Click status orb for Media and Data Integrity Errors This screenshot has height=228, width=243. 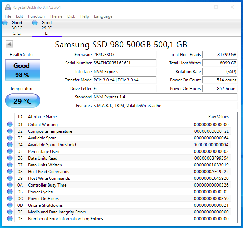click(10, 212)
